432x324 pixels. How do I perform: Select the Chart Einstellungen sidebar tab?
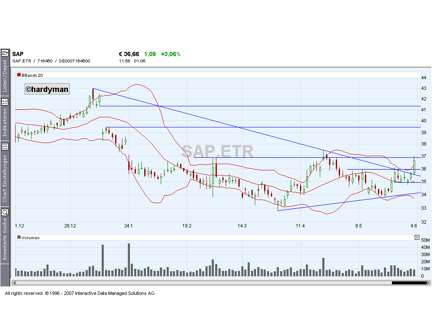5,177
